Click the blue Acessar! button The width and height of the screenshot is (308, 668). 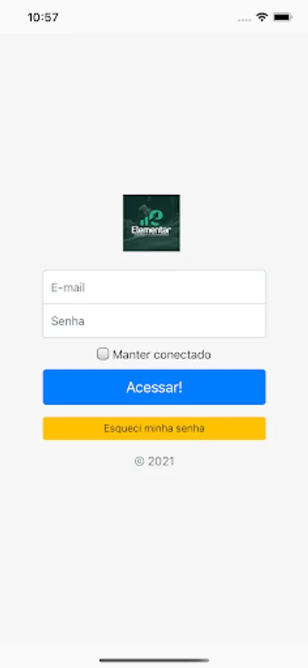pyautogui.click(x=154, y=387)
